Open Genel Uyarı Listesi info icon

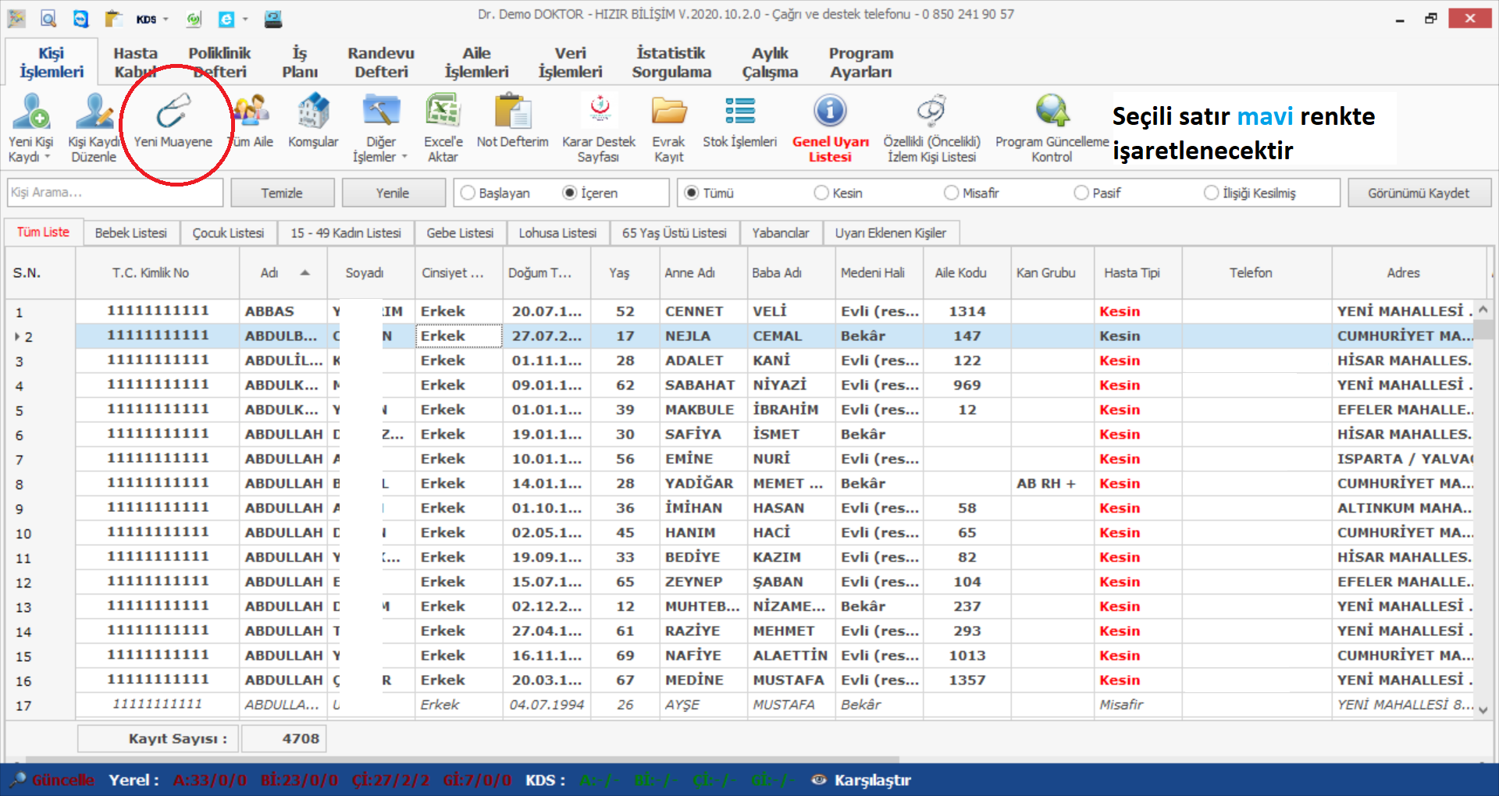[830, 112]
